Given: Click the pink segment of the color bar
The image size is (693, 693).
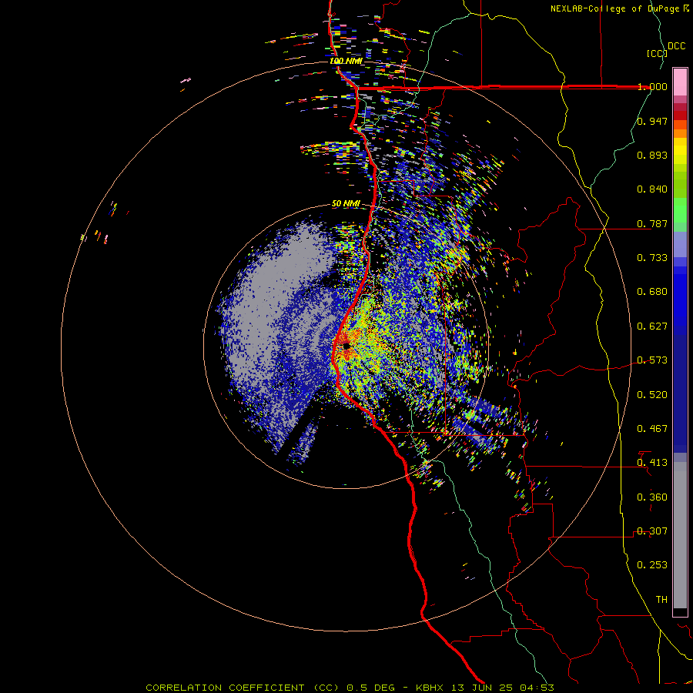Looking at the screenshot, I should click(x=680, y=82).
